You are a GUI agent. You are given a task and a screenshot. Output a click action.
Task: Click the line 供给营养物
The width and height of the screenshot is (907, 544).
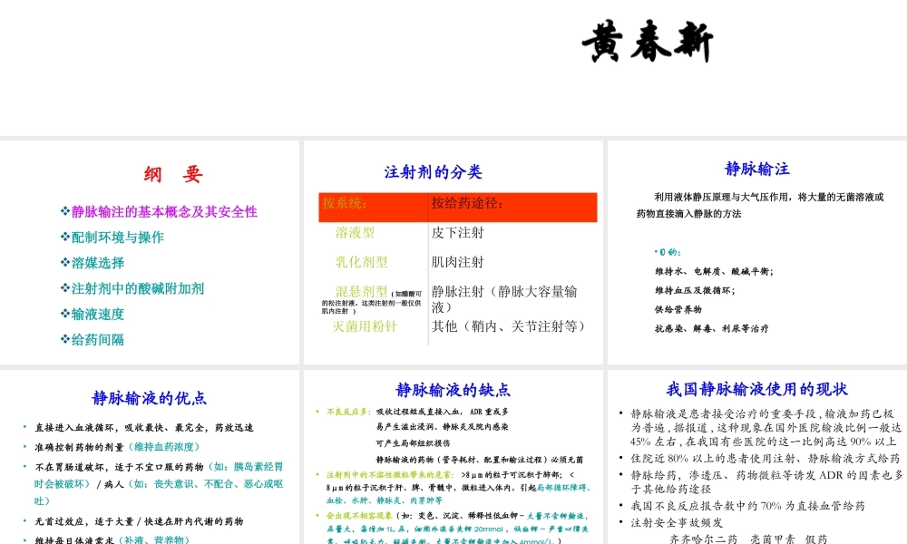pyautogui.click(x=678, y=309)
